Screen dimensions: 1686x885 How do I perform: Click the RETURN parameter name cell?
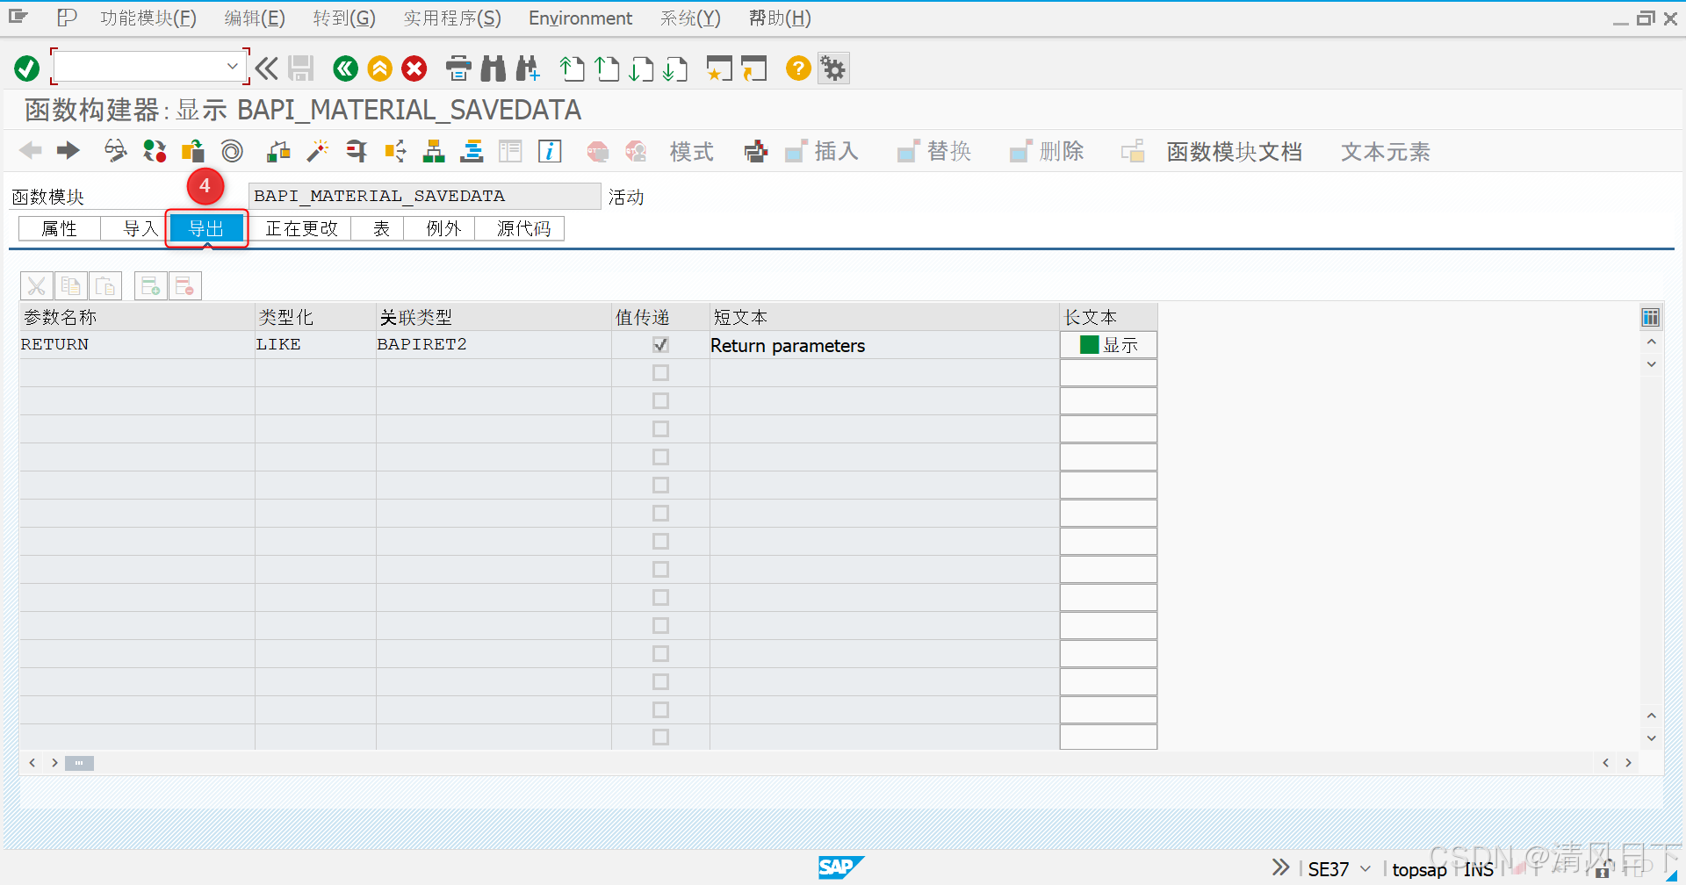point(137,345)
